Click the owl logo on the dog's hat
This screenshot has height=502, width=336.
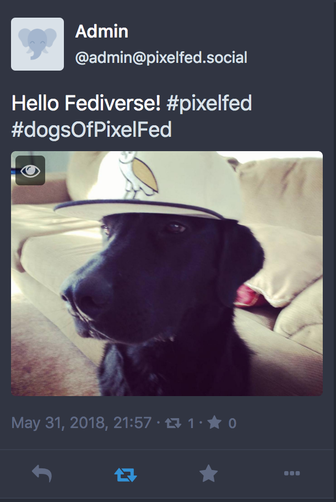coord(138,174)
